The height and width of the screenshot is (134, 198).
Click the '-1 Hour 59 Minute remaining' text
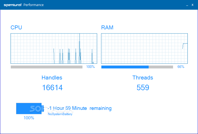[80, 108]
